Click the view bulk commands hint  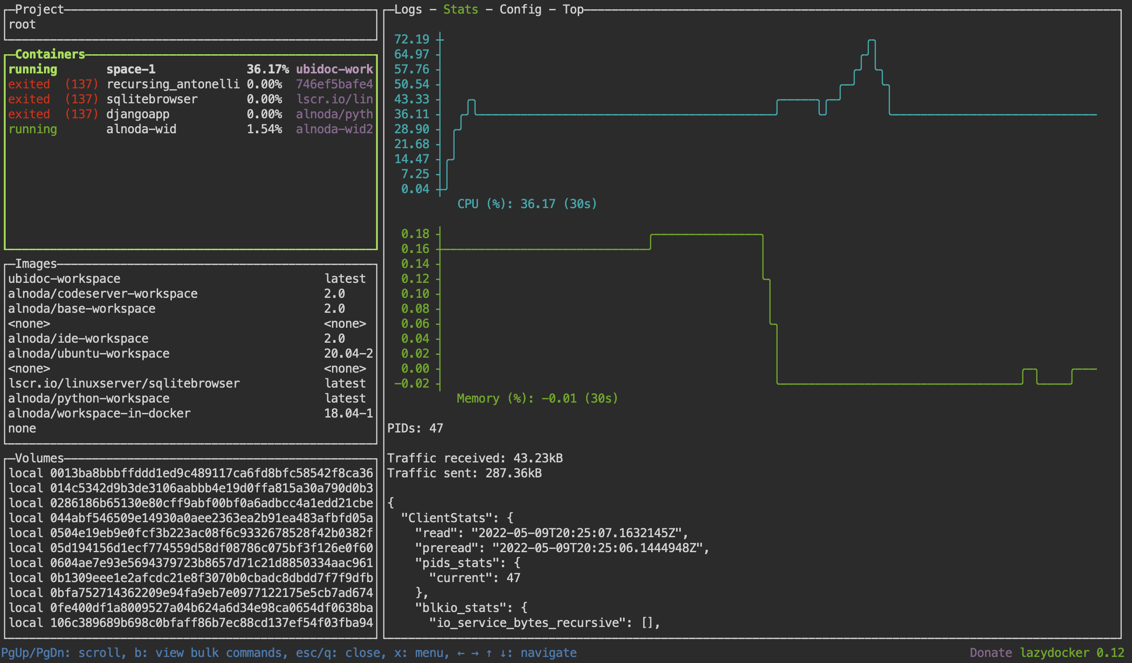pyautogui.click(x=211, y=653)
